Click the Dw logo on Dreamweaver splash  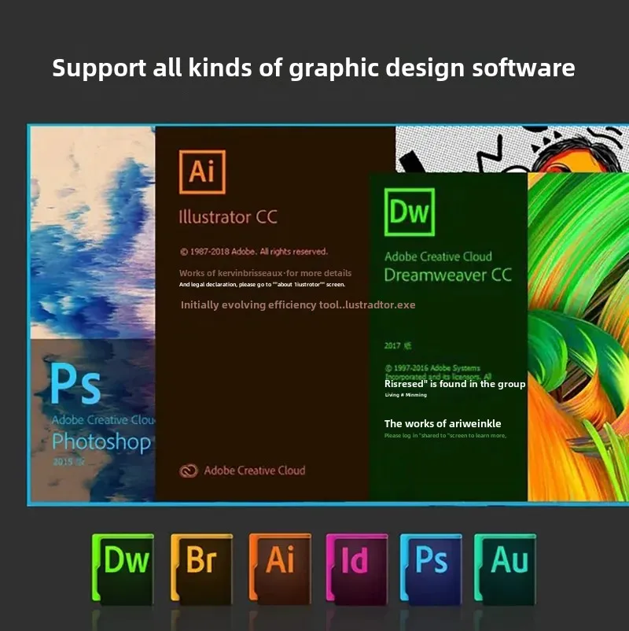[410, 212]
